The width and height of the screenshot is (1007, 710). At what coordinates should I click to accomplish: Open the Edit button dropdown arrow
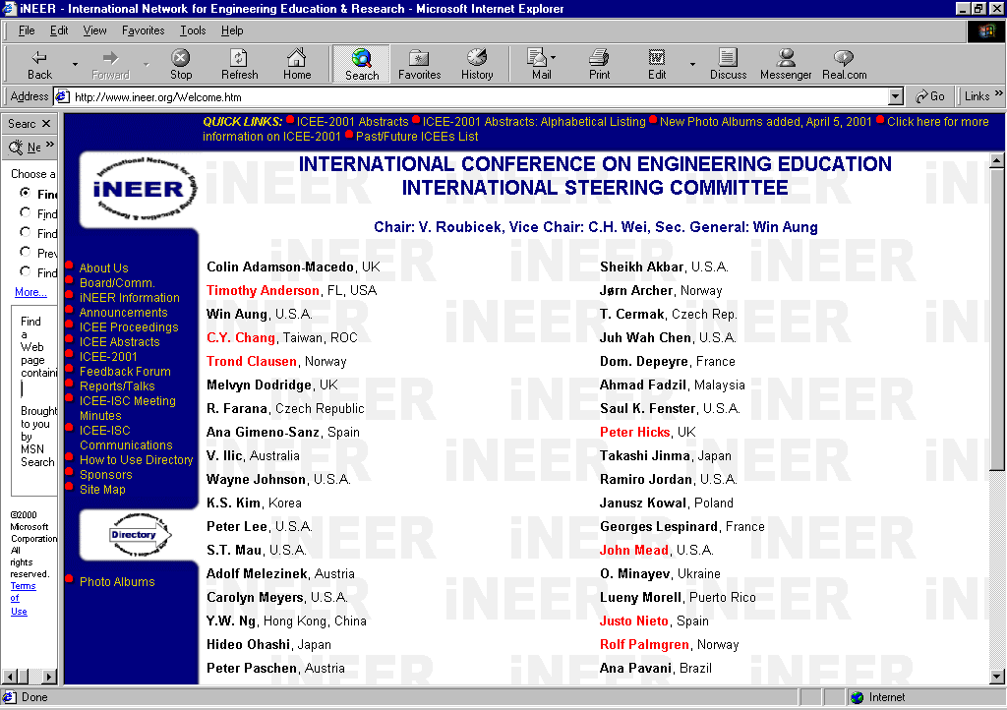[x=692, y=64]
